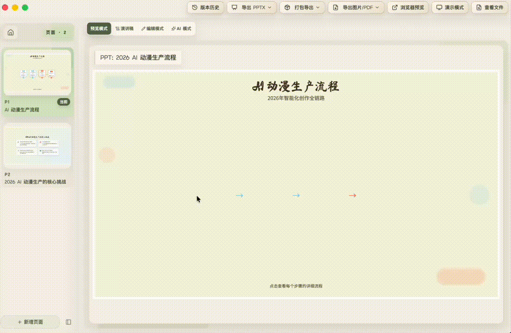The image size is (511, 333).
Task: Open 版本历史 version history
Action: coord(206,7)
